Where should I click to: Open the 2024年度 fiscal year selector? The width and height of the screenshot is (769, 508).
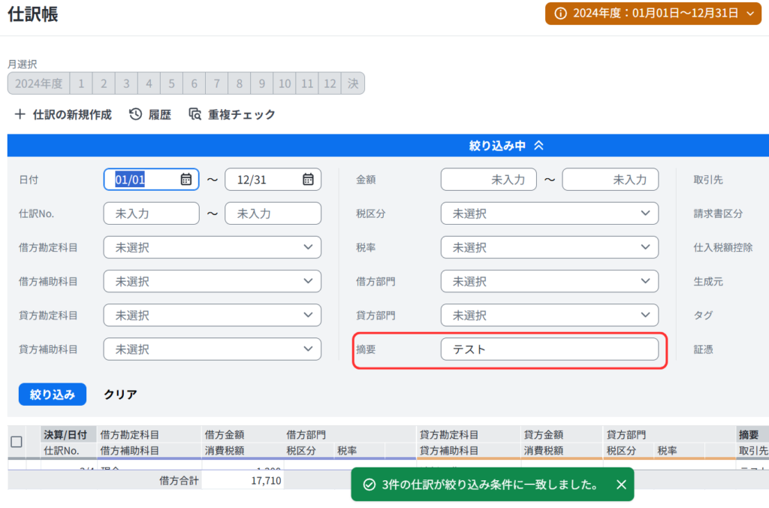click(x=653, y=13)
